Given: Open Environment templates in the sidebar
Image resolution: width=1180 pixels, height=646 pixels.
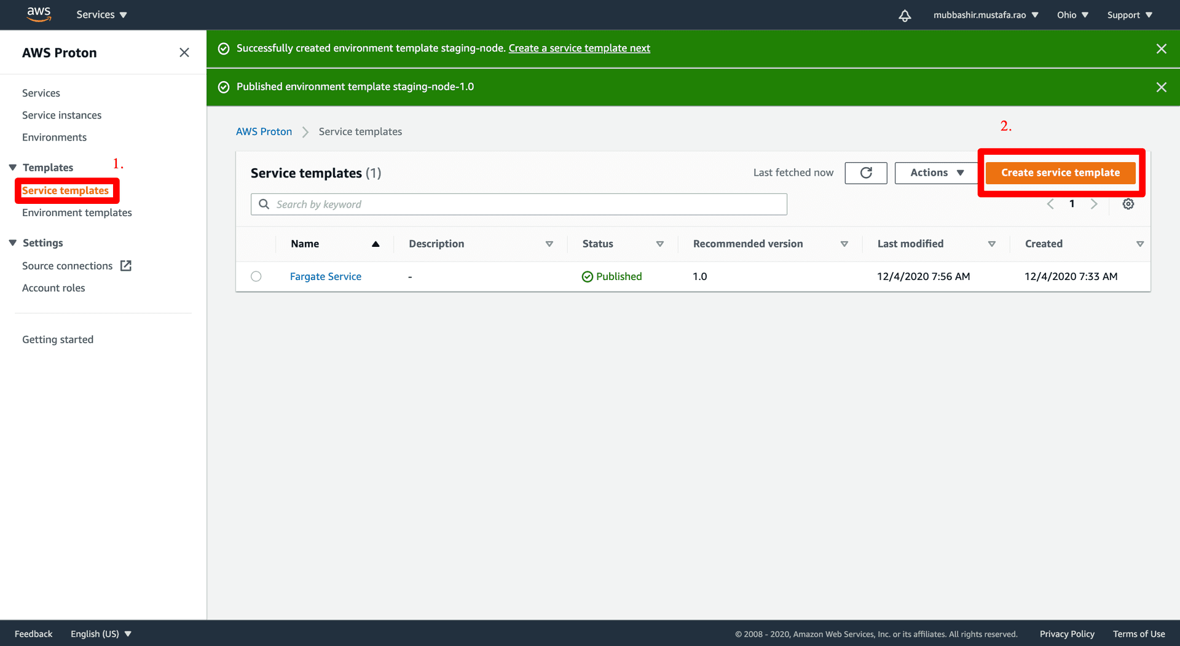Looking at the screenshot, I should click(77, 213).
